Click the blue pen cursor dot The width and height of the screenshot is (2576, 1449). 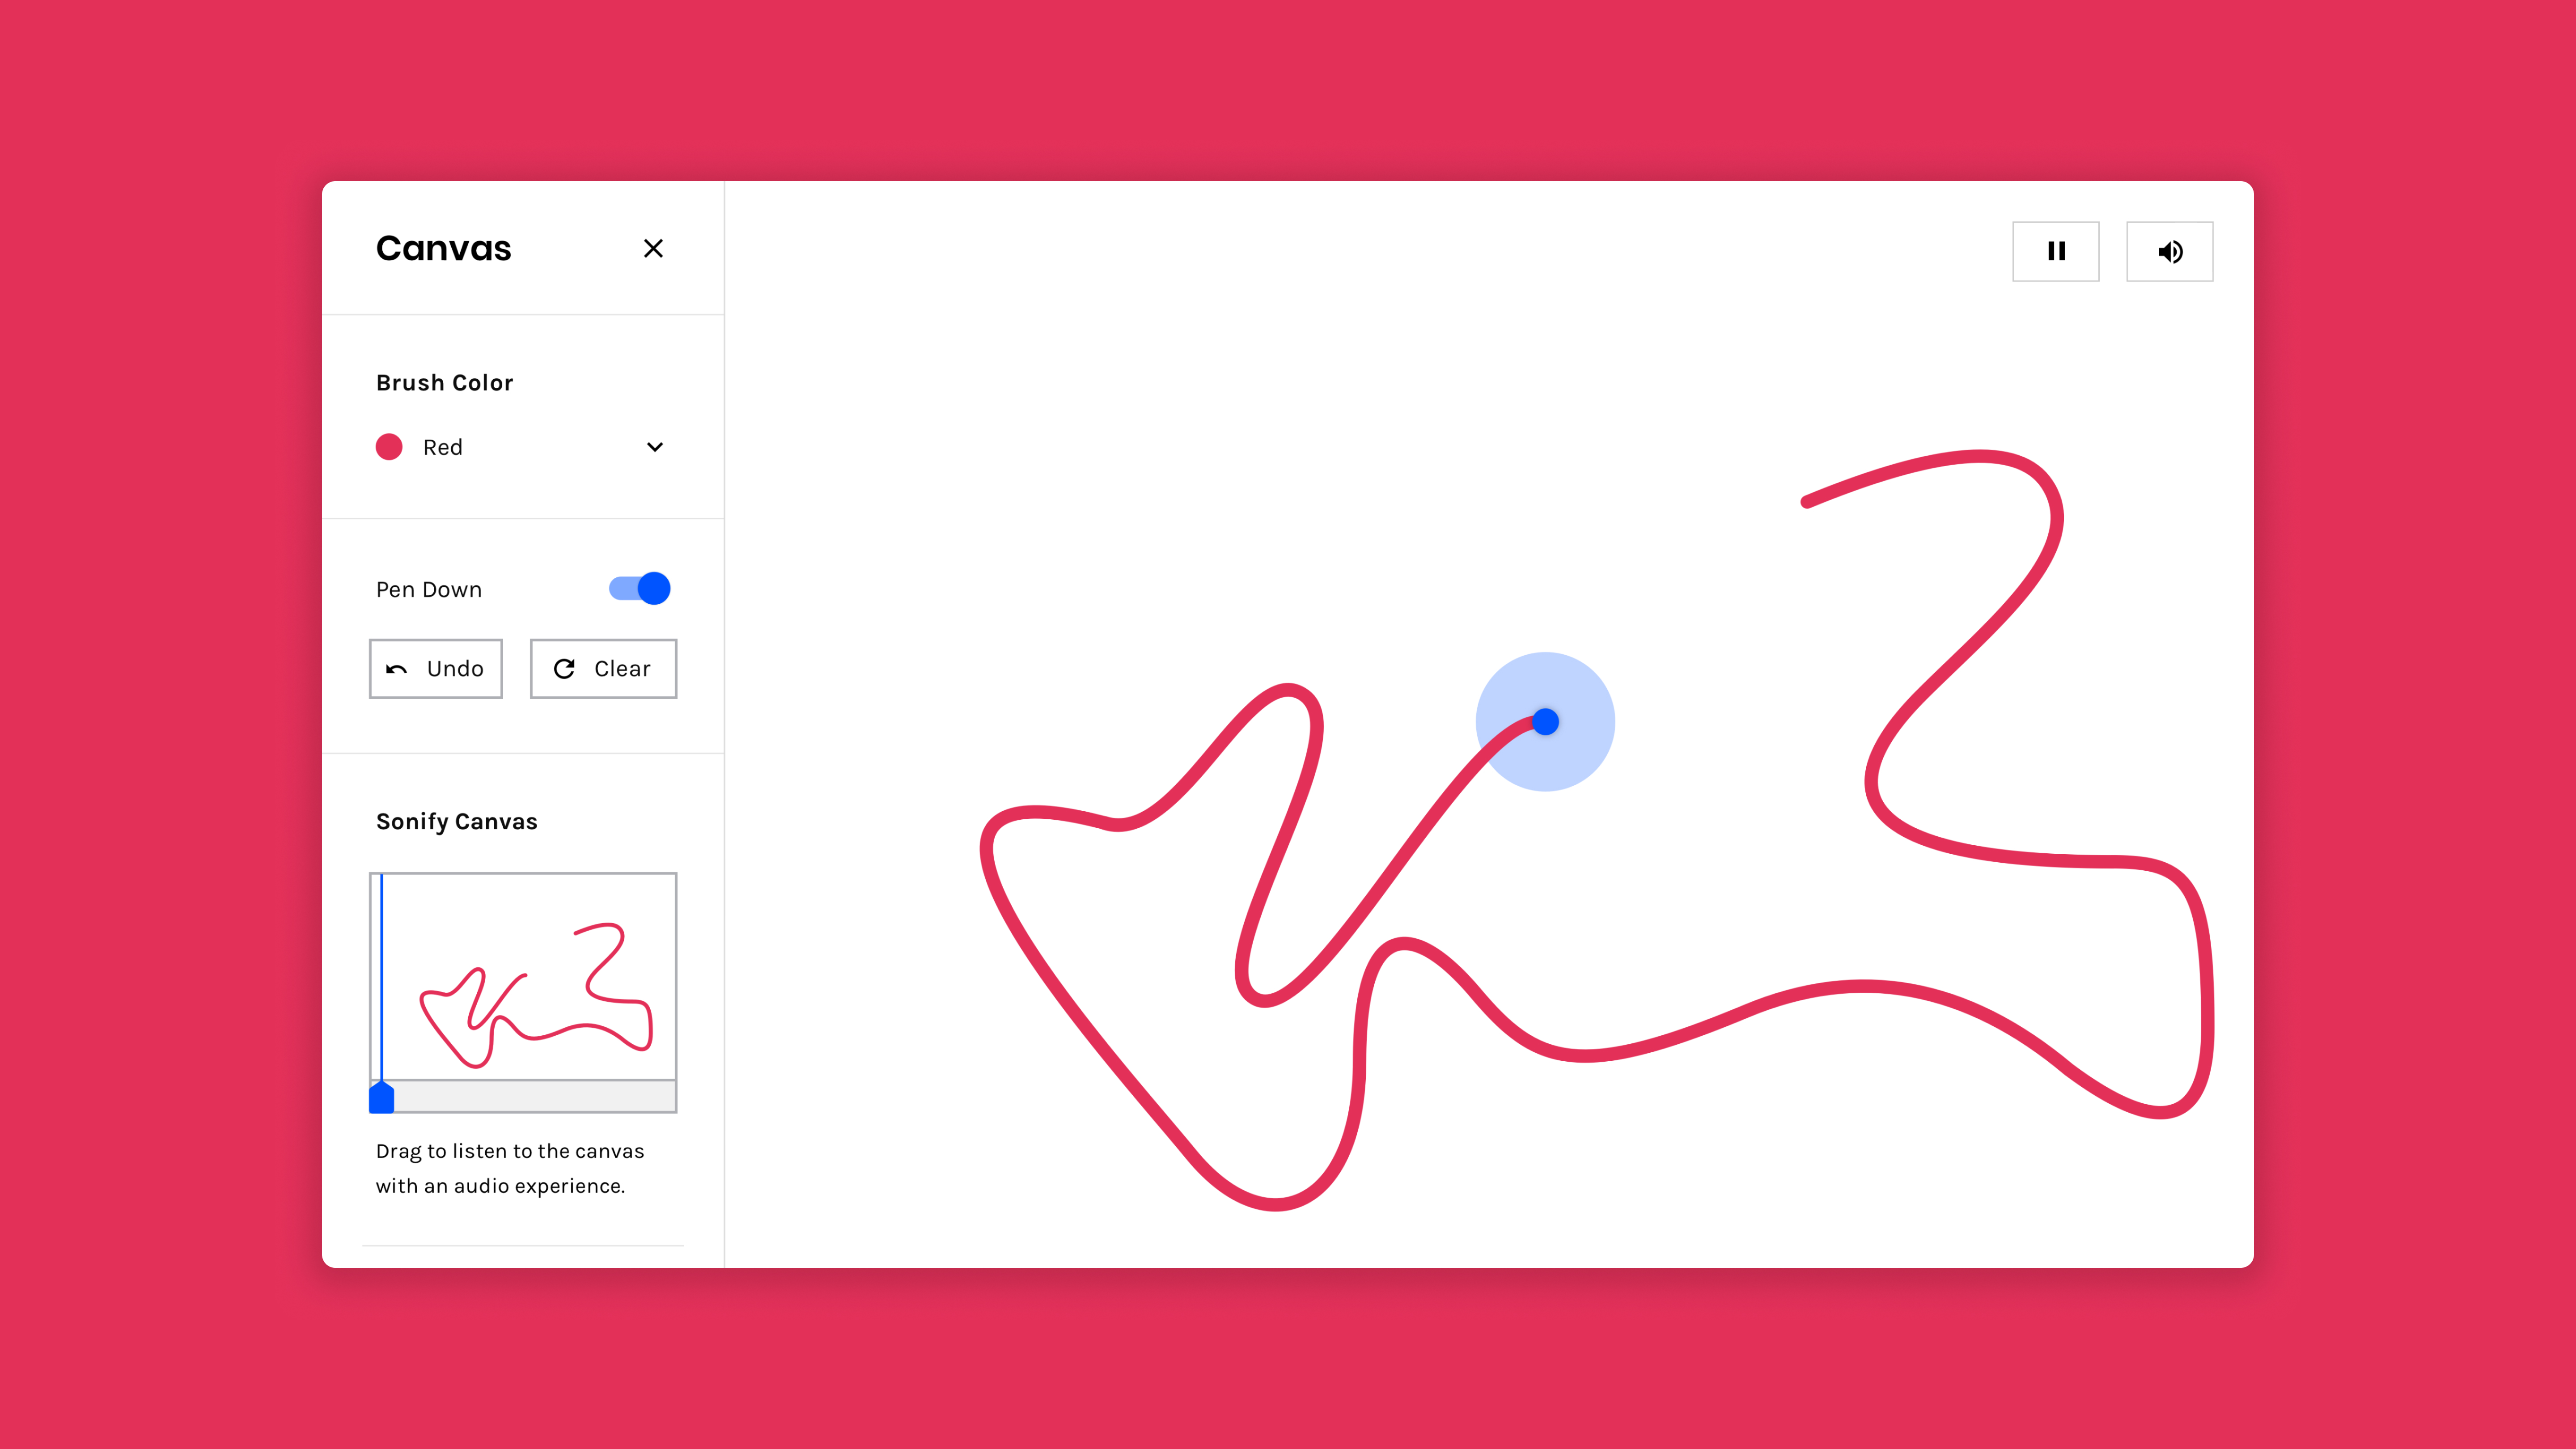(x=1545, y=721)
